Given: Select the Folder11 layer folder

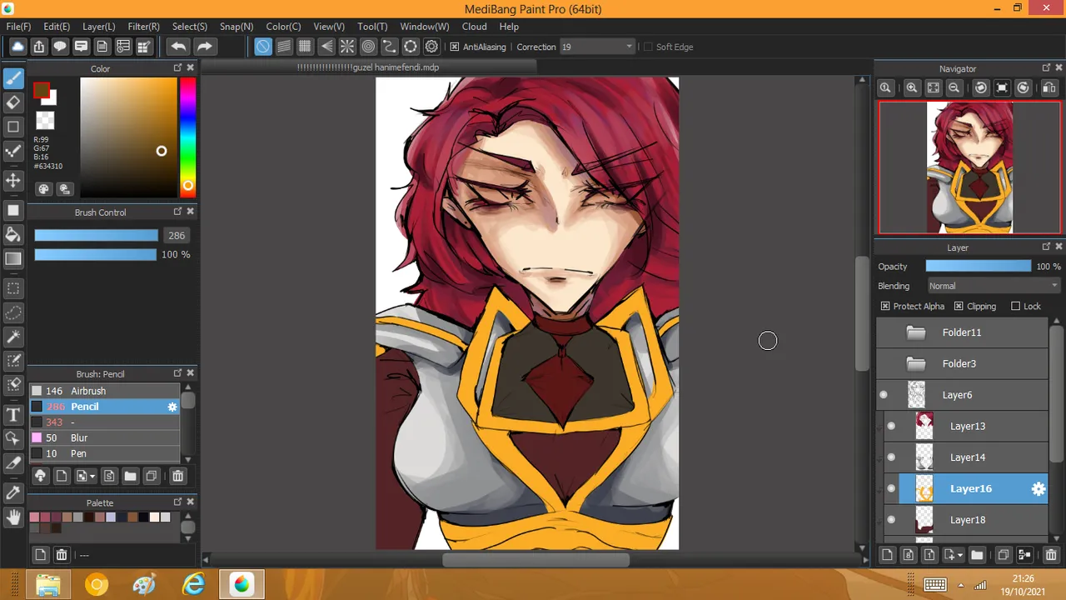Looking at the screenshot, I should click(962, 332).
